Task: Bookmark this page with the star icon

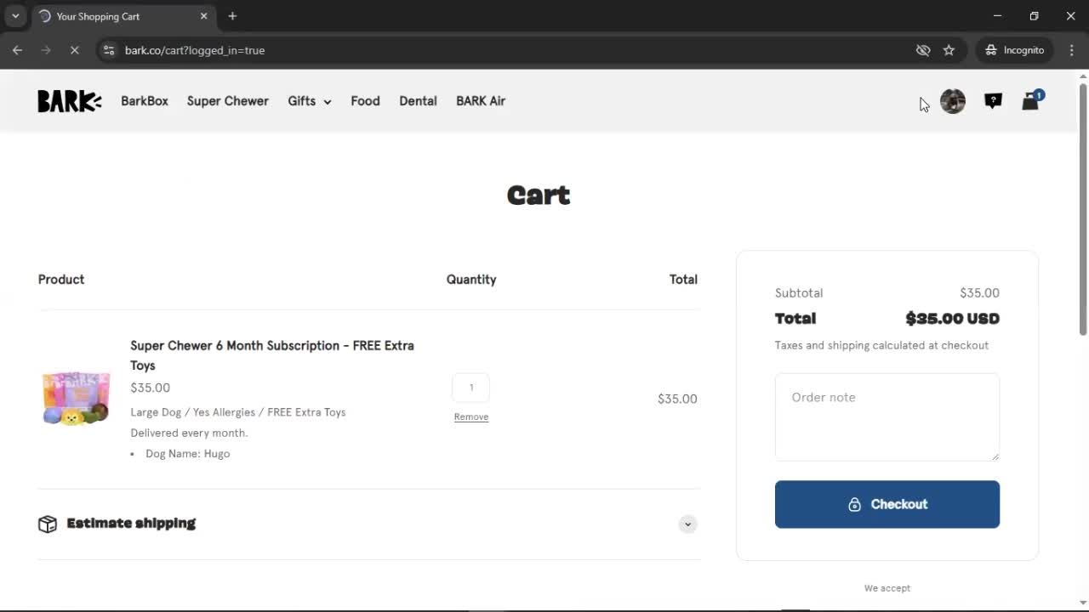Action: [x=949, y=50]
